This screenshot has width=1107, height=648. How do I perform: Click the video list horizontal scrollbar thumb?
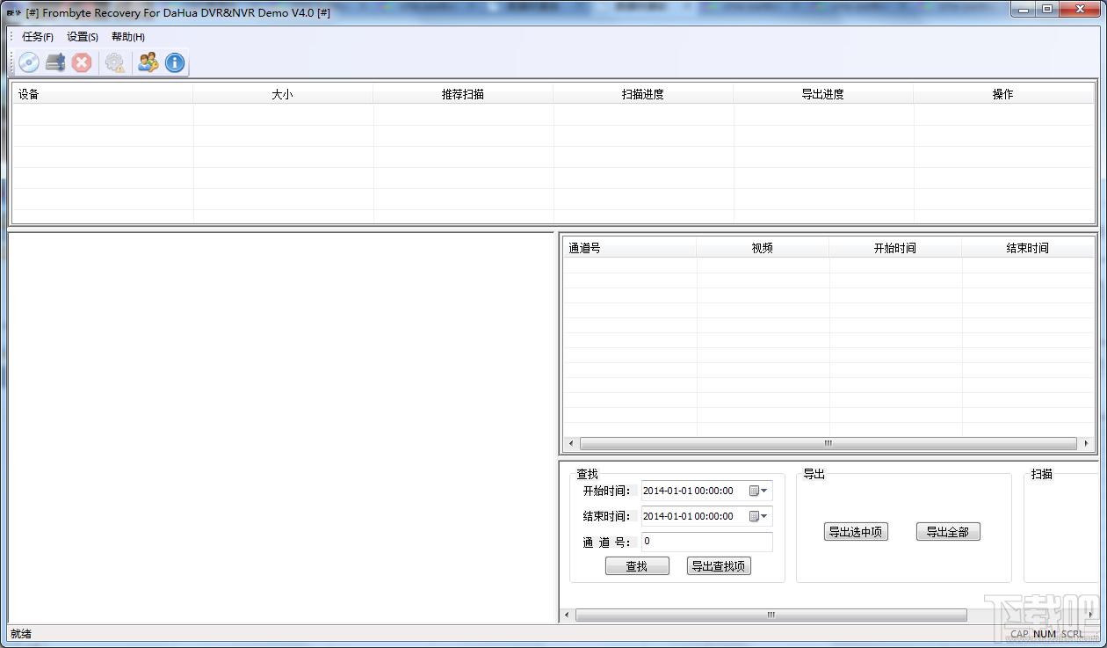[828, 444]
